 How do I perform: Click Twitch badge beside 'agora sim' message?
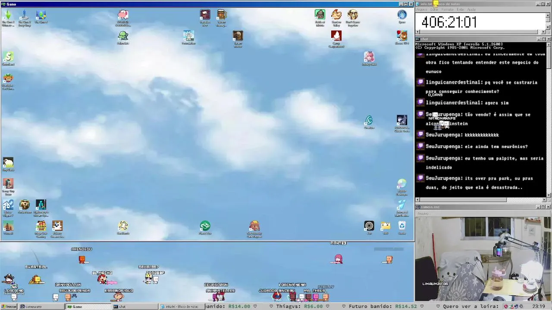(421, 102)
